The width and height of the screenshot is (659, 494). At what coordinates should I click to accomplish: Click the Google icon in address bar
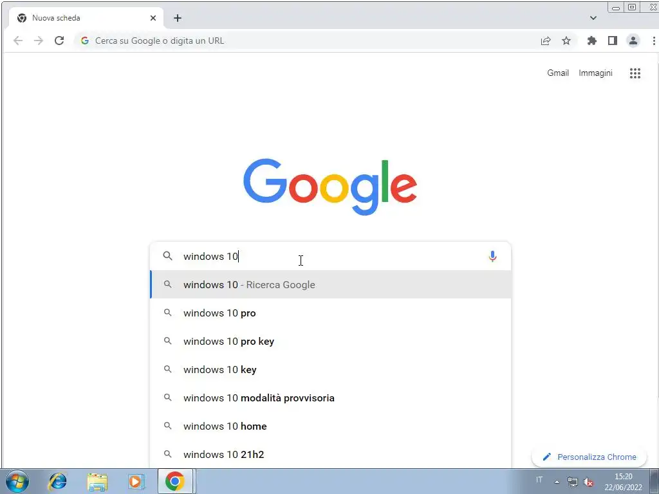tap(85, 41)
